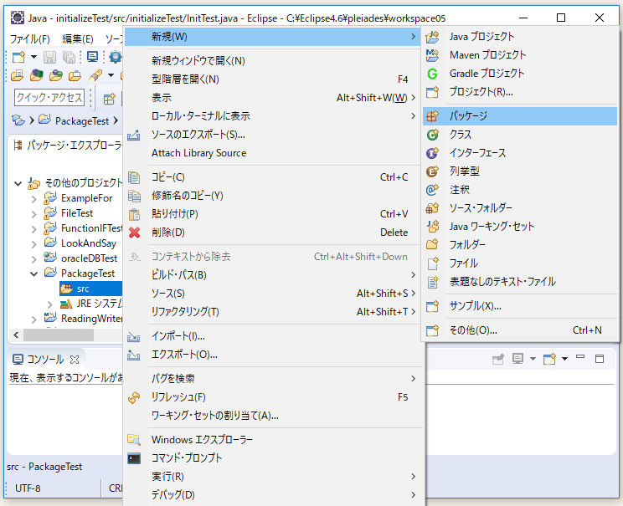Open プロジェクト(R)... wizard entry

(520, 92)
